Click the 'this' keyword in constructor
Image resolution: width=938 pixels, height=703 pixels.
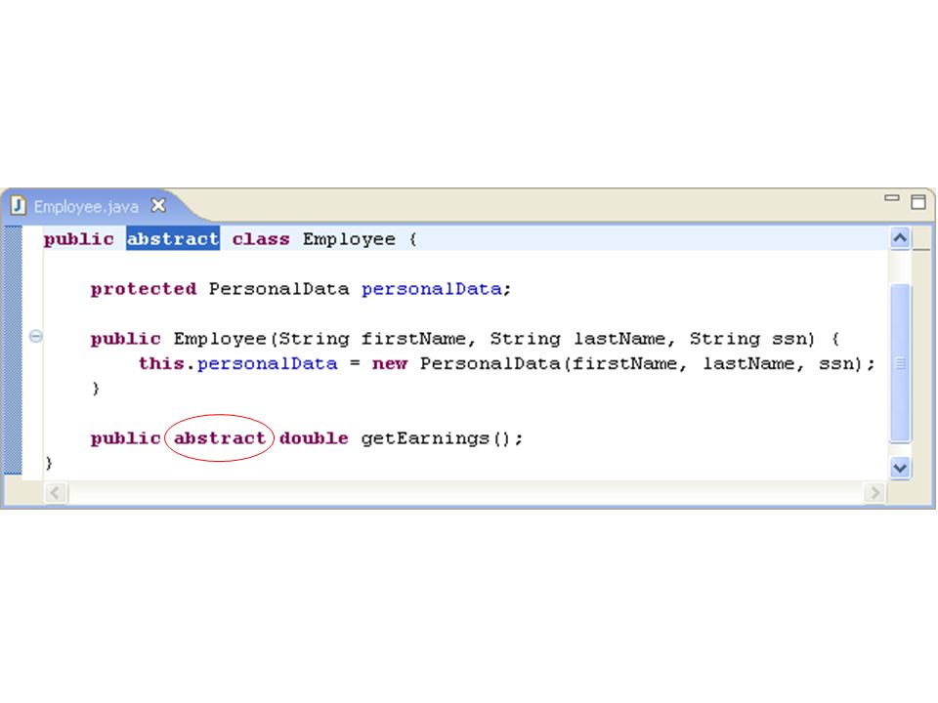161,363
